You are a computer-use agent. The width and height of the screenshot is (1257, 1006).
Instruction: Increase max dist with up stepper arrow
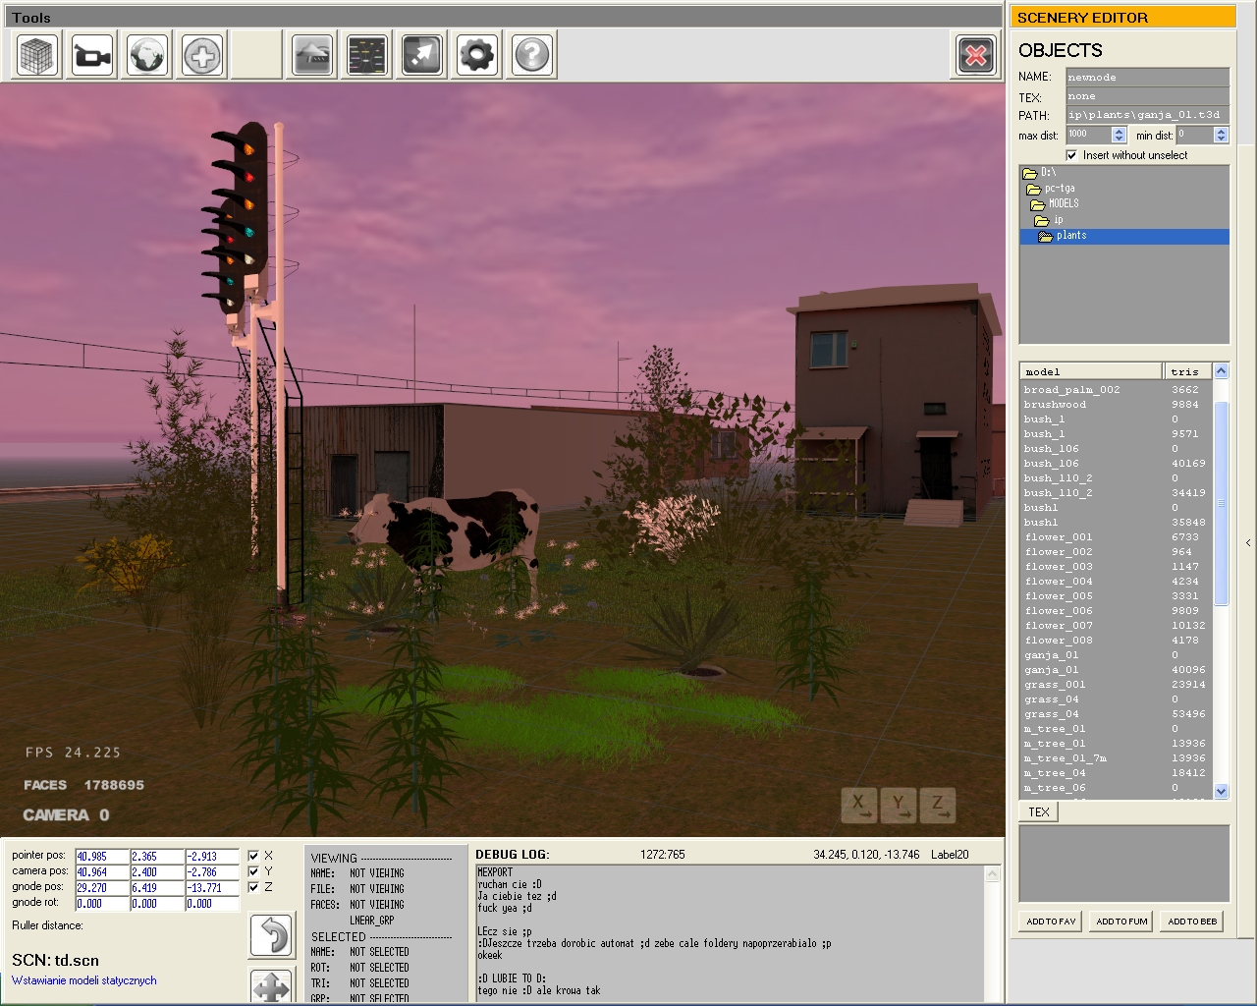1119,131
